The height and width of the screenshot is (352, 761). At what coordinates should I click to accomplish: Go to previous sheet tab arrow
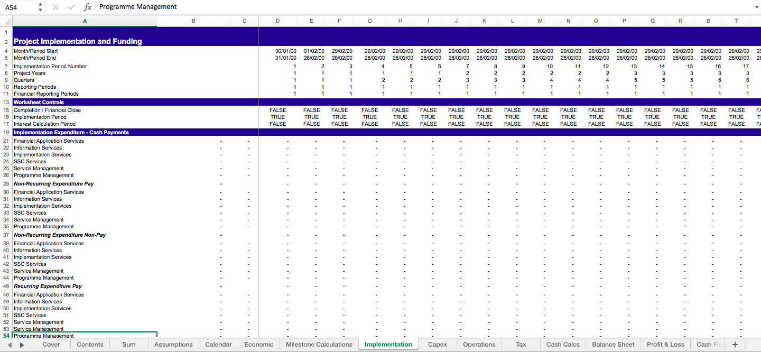(10, 345)
